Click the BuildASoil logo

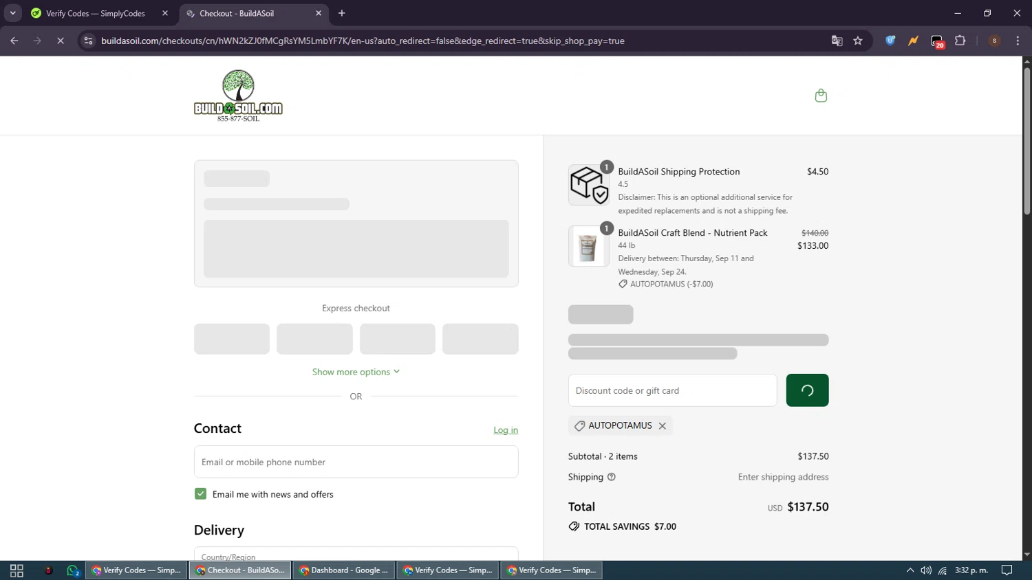pos(238,96)
